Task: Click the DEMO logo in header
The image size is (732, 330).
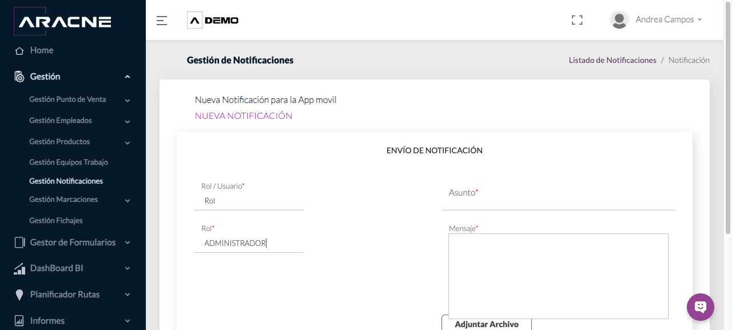Action: [213, 20]
